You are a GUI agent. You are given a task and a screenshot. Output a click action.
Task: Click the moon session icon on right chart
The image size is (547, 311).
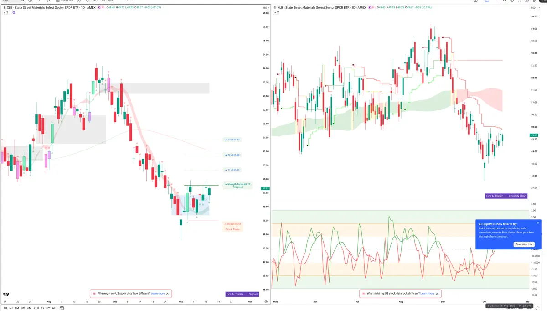click(x=369, y=8)
